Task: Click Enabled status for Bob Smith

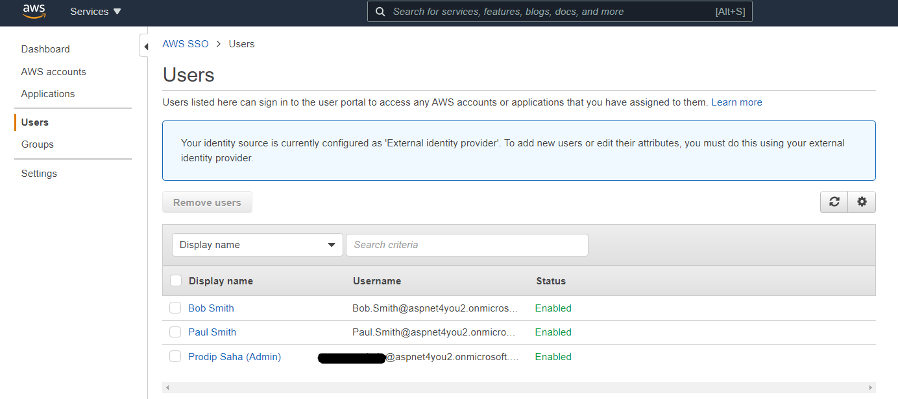Action: [553, 308]
